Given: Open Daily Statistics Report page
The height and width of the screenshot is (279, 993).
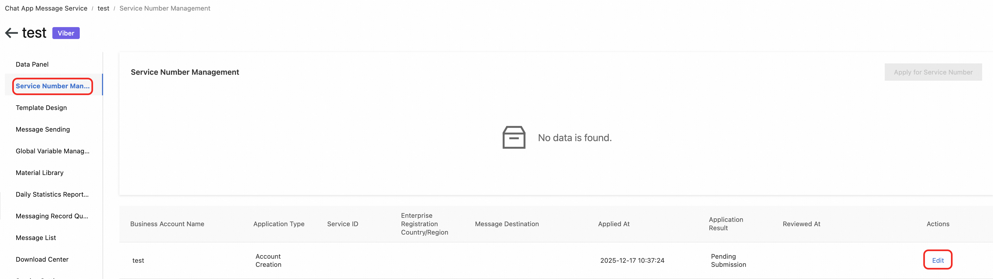Looking at the screenshot, I should coord(52,194).
